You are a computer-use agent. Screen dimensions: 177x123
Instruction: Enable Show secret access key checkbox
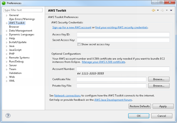click(79, 44)
